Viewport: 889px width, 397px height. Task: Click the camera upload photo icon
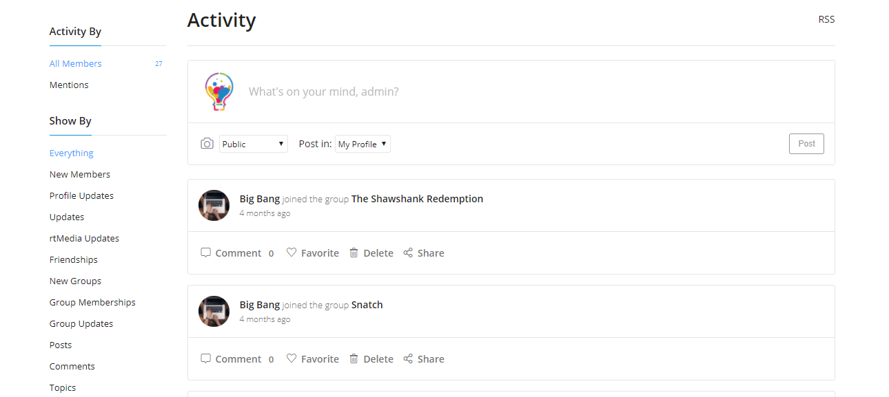pos(207,144)
